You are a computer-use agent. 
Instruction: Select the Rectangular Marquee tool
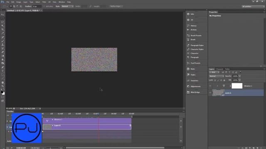[x=2, y=18]
